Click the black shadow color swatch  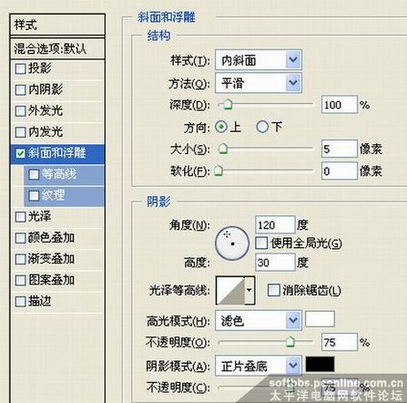tap(320, 364)
